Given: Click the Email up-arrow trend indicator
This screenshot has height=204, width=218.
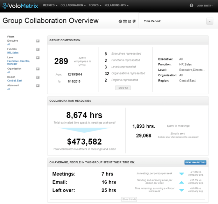Looking at the screenshot, I should click(182, 182).
